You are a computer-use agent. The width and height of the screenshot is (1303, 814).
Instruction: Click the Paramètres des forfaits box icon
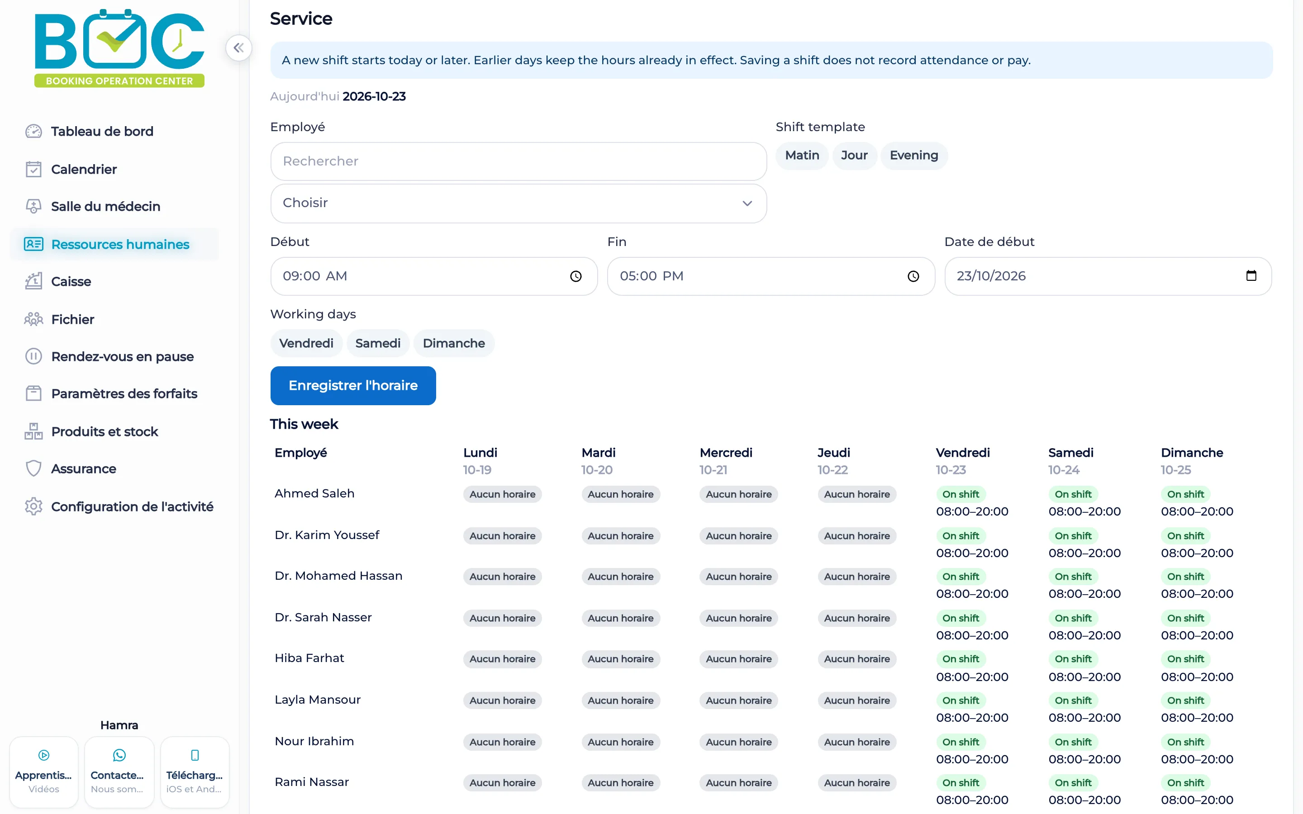coord(33,393)
